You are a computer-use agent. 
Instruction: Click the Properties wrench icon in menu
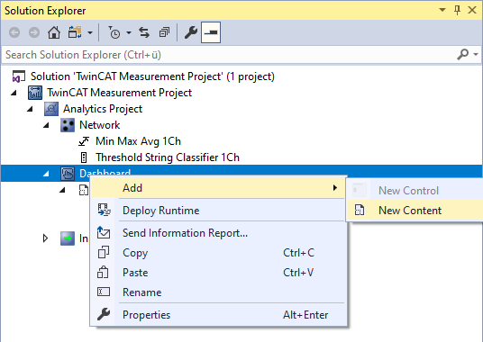pos(104,314)
